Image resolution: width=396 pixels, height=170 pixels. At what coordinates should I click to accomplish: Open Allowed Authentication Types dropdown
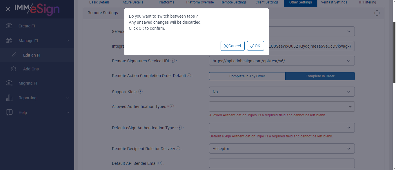[x=281, y=107]
